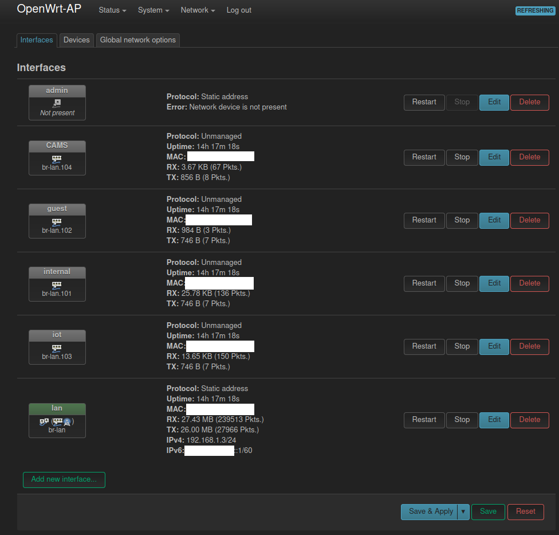Click the REFRESHING status badge
Image resolution: width=559 pixels, height=535 pixels.
[535, 11]
